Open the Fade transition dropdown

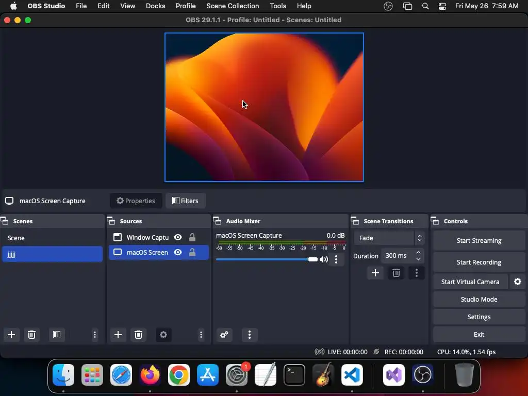(x=389, y=238)
